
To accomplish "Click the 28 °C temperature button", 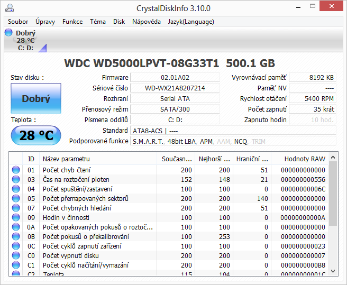I will click(36, 135).
